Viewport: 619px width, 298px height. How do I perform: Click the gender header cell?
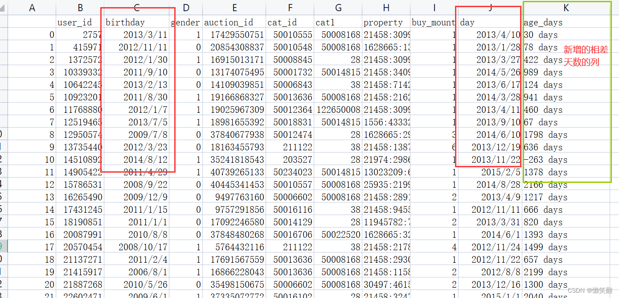point(186,22)
